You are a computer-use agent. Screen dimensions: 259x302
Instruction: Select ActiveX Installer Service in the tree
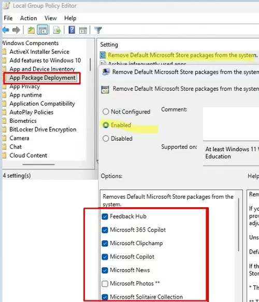point(39,52)
